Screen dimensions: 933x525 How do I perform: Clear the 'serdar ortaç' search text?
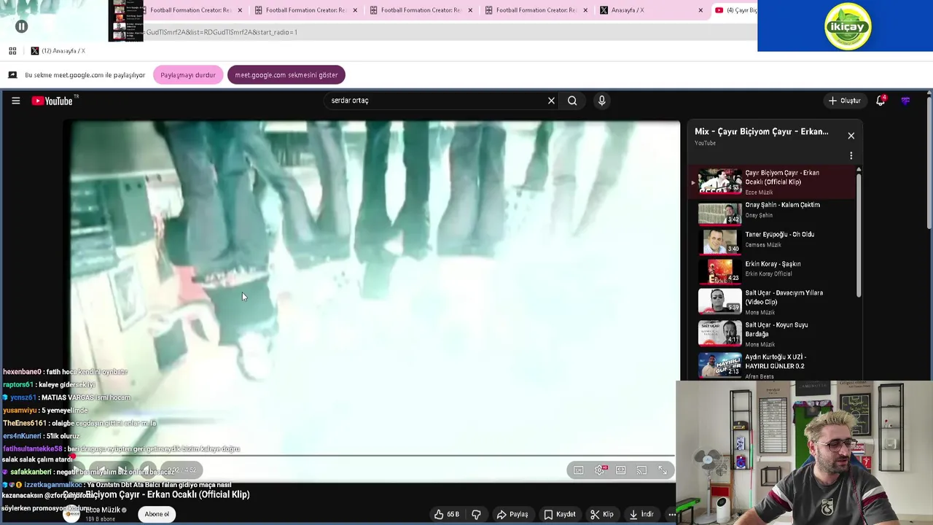point(551,101)
